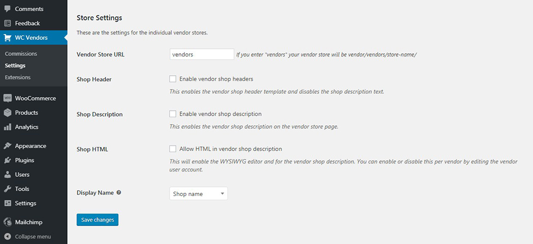Open Settings submenu under WC Vendors

[x=15, y=66]
